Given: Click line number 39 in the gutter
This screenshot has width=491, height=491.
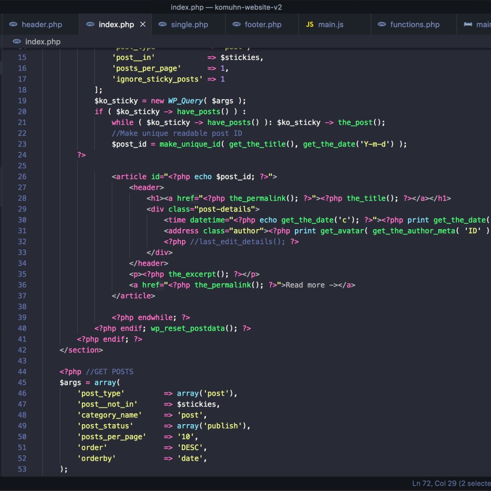Looking at the screenshot, I should click(x=22, y=317).
